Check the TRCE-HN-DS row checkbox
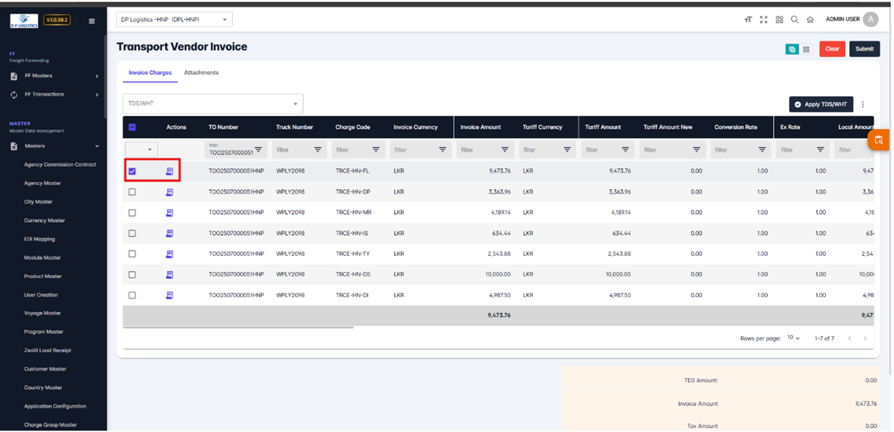Viewport: 894px width, 432px height. [132, 275]
